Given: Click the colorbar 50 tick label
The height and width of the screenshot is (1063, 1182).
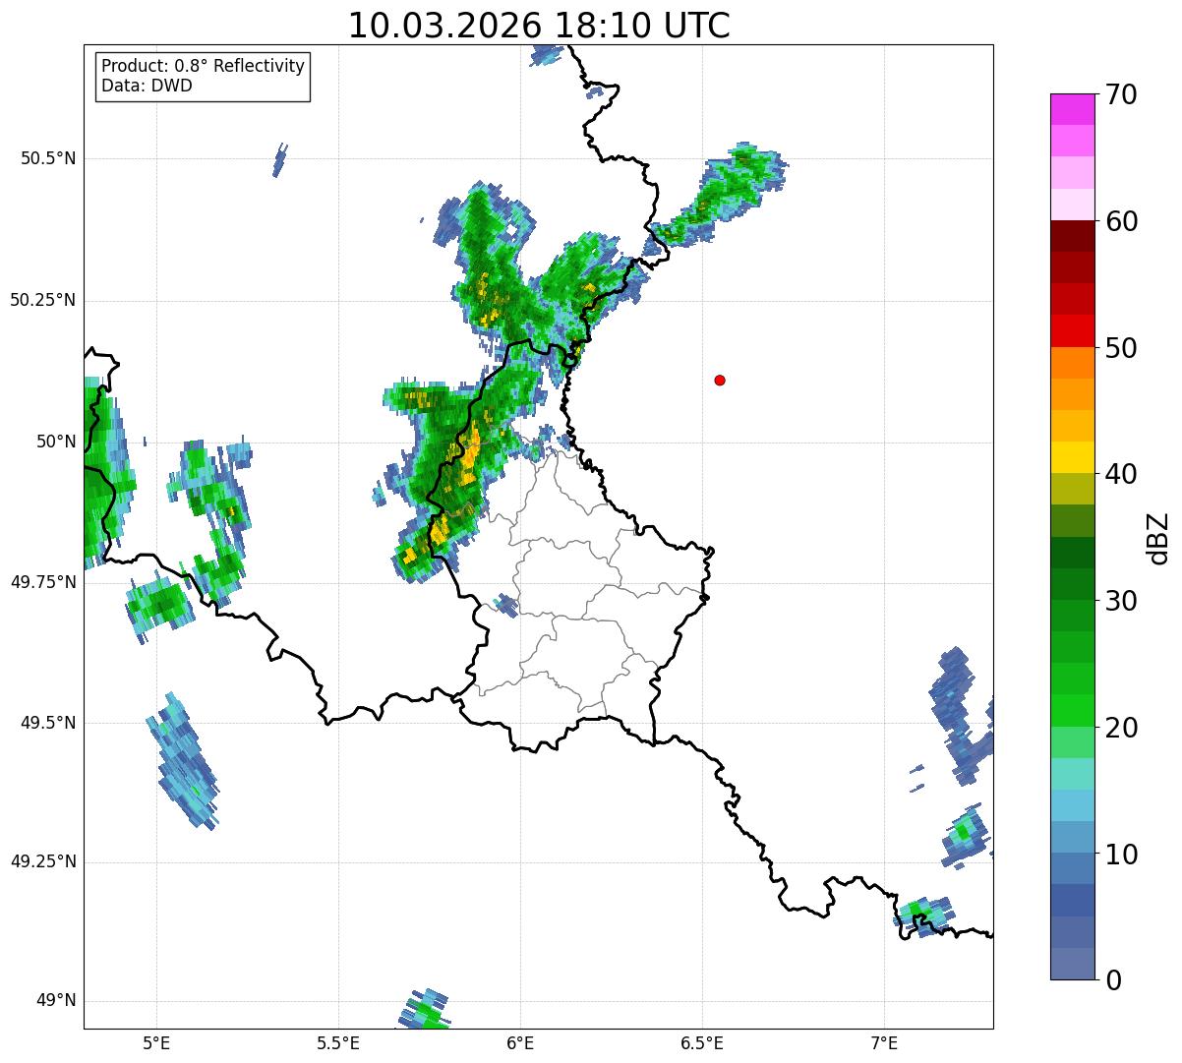Looking at the screenshot, I should (1121, 348).
